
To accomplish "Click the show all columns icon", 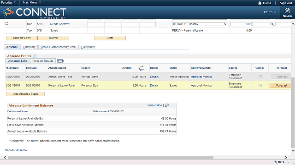I will pyautogui.click(x=60, y=61).
